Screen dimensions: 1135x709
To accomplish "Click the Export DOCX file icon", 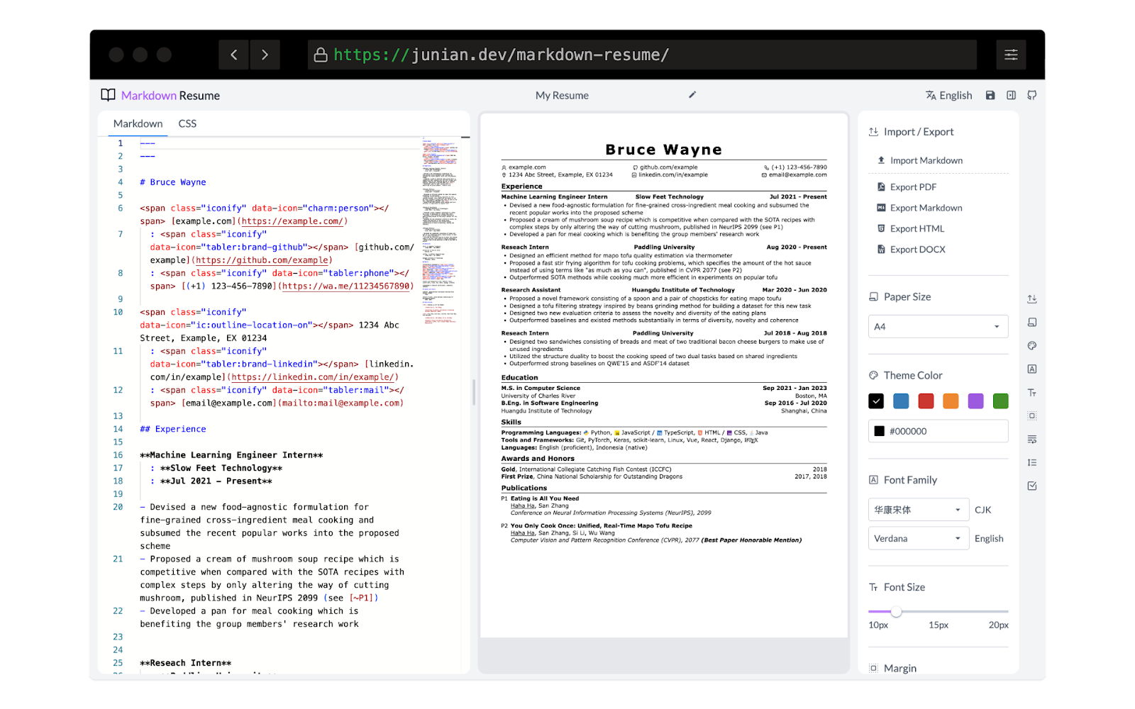I will [x=881, y=250].
